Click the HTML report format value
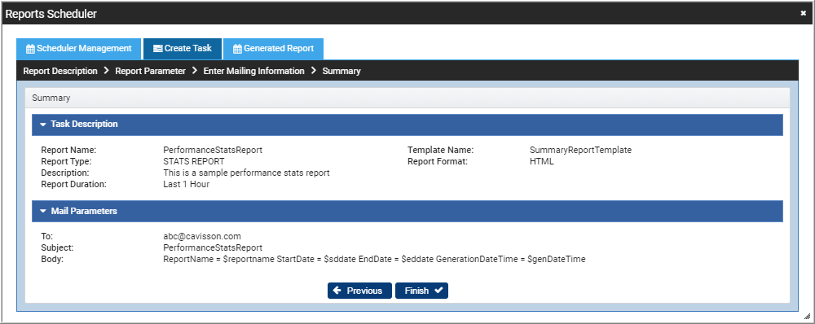This screenshot has height=324, width=815. [x=542, y=161]
